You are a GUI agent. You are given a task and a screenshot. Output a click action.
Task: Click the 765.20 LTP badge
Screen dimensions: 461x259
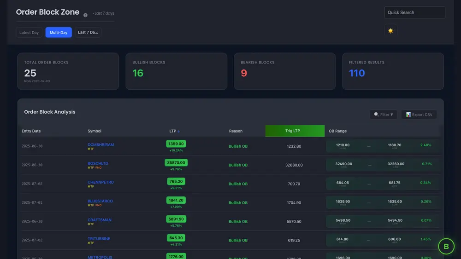pyautogui.click(x=176, y=181)
